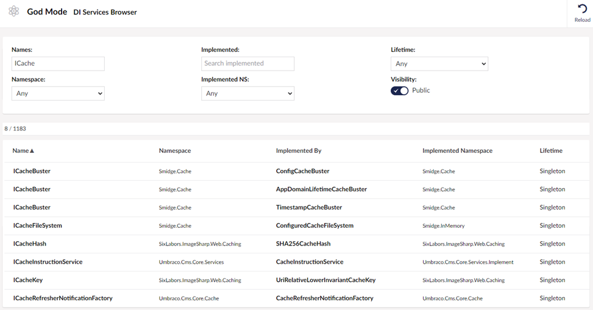Screen dimensions: 593x310
Task: Sort by the Name column header
Action: tap(21, 150)
